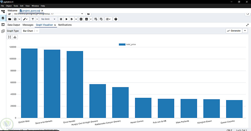Expand the filter options arrow

pos(37,19)
